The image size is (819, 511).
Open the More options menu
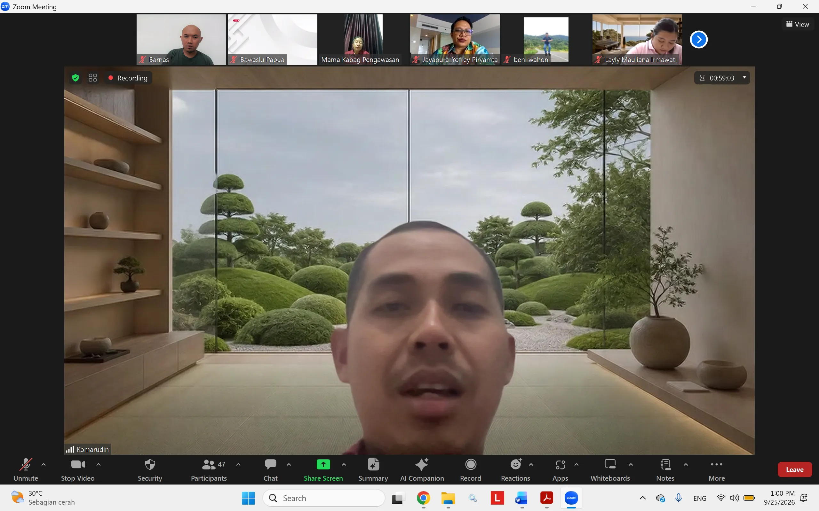[717, 469]
